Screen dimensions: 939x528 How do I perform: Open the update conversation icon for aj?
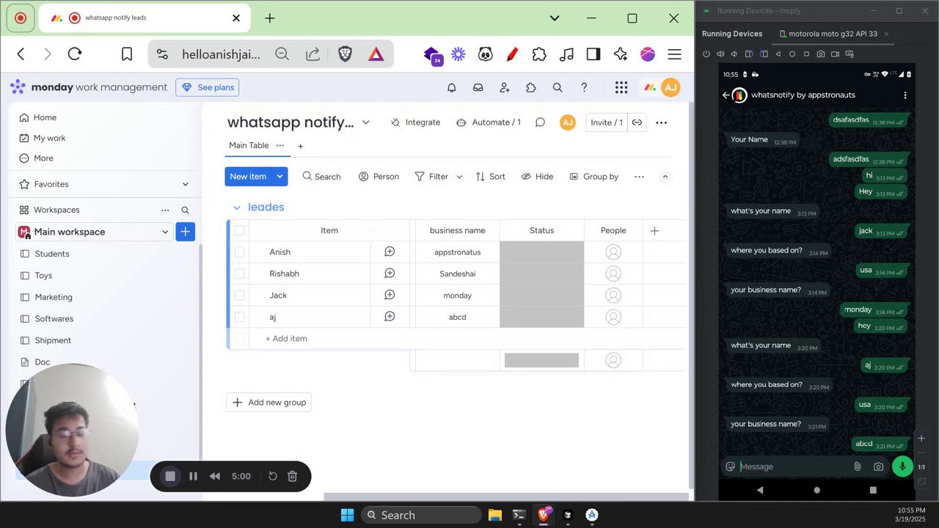[x=390, y=317]
